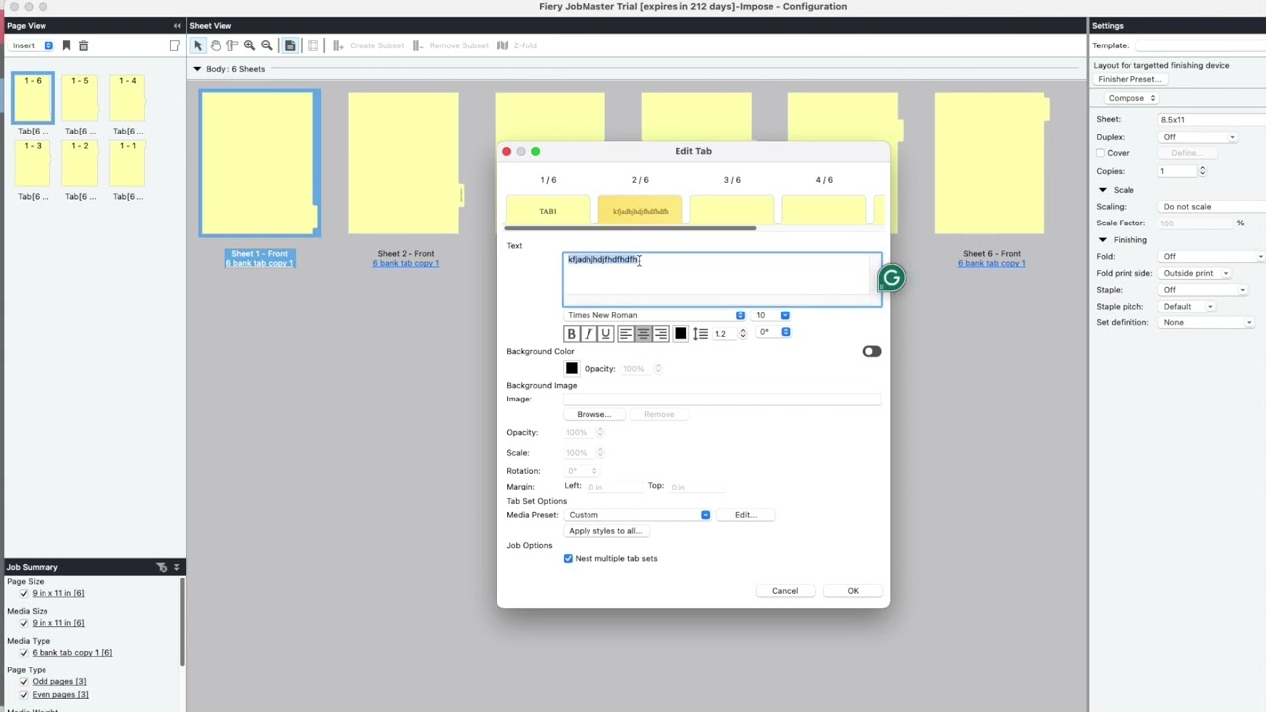This screenshot has height=712, width=1266.
Task: Align tab text left
Action: click(625, 334)
